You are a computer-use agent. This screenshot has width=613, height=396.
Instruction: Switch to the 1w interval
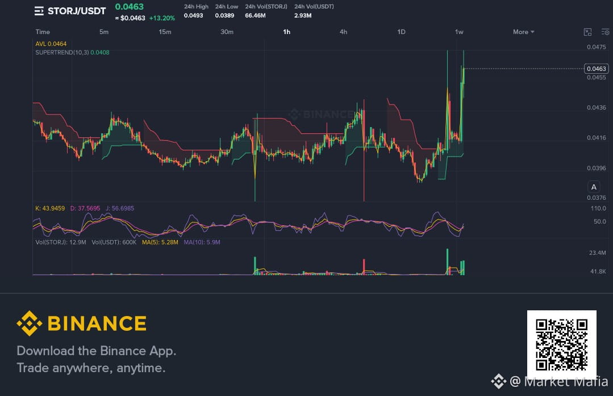[x=459, y=32]
